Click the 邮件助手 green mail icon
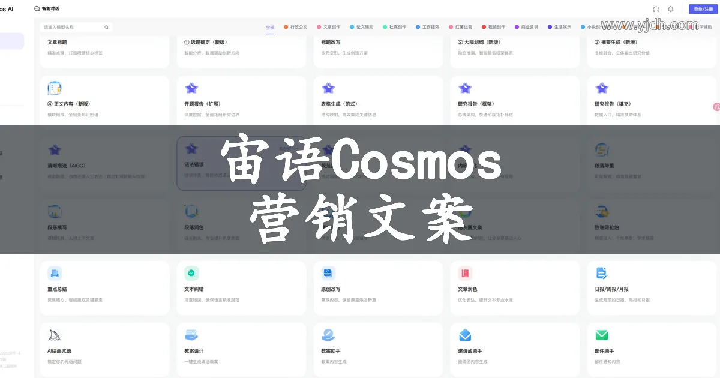This screenshot has width=720, height=378. point(602,335)
